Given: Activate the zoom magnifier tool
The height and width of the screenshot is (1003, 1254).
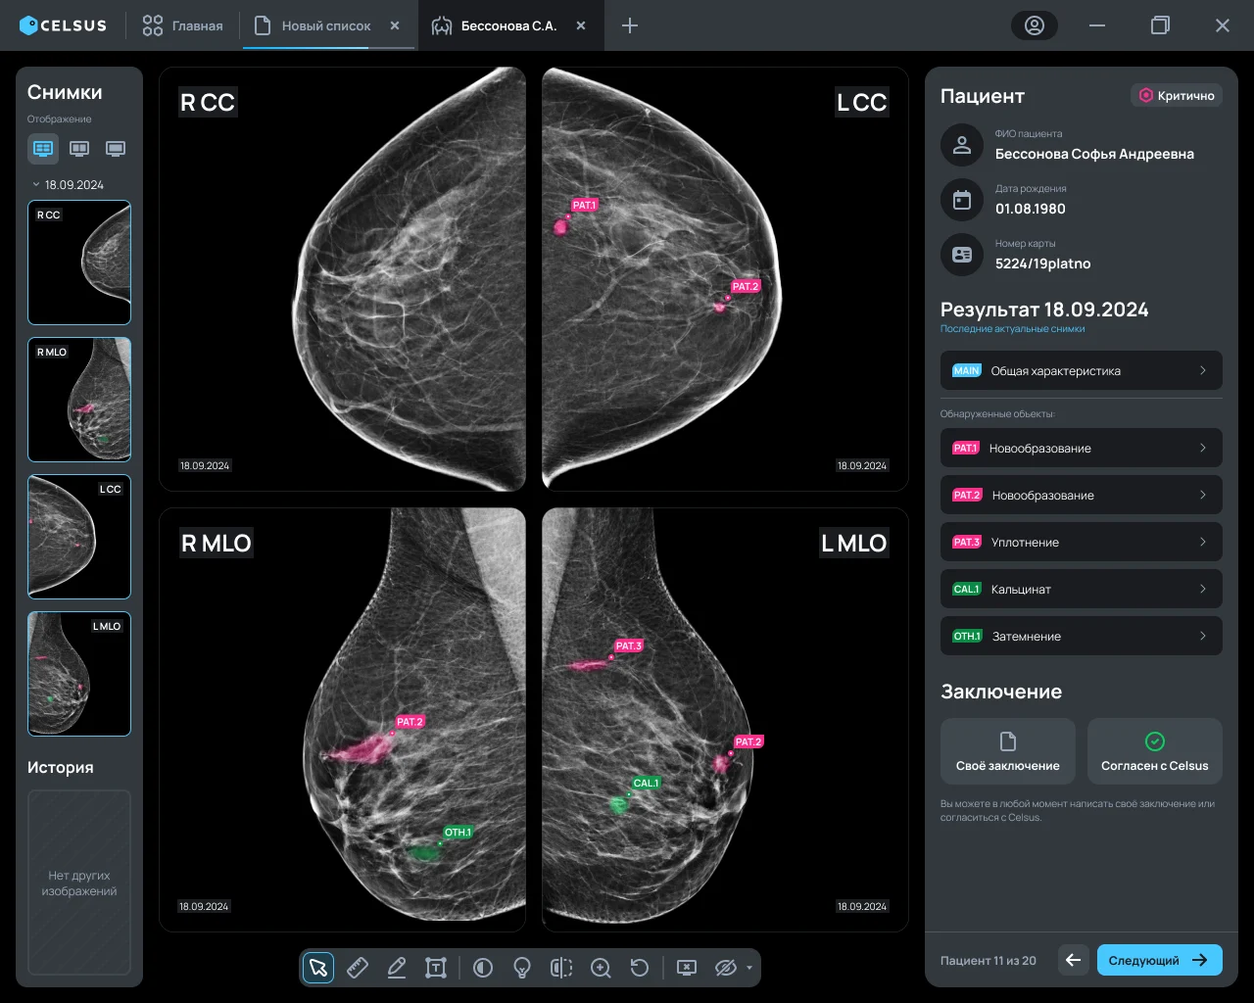Looking at the screenshot, I should pos(601,968).
